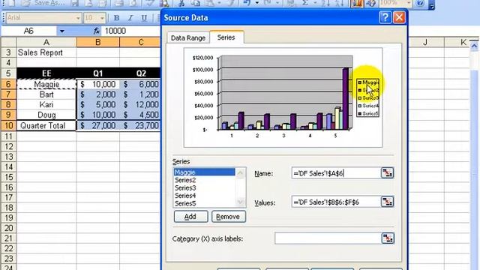This screenshot has height=270, width=480.
Task: Select column B header
Action: click(x=98, y=42)
